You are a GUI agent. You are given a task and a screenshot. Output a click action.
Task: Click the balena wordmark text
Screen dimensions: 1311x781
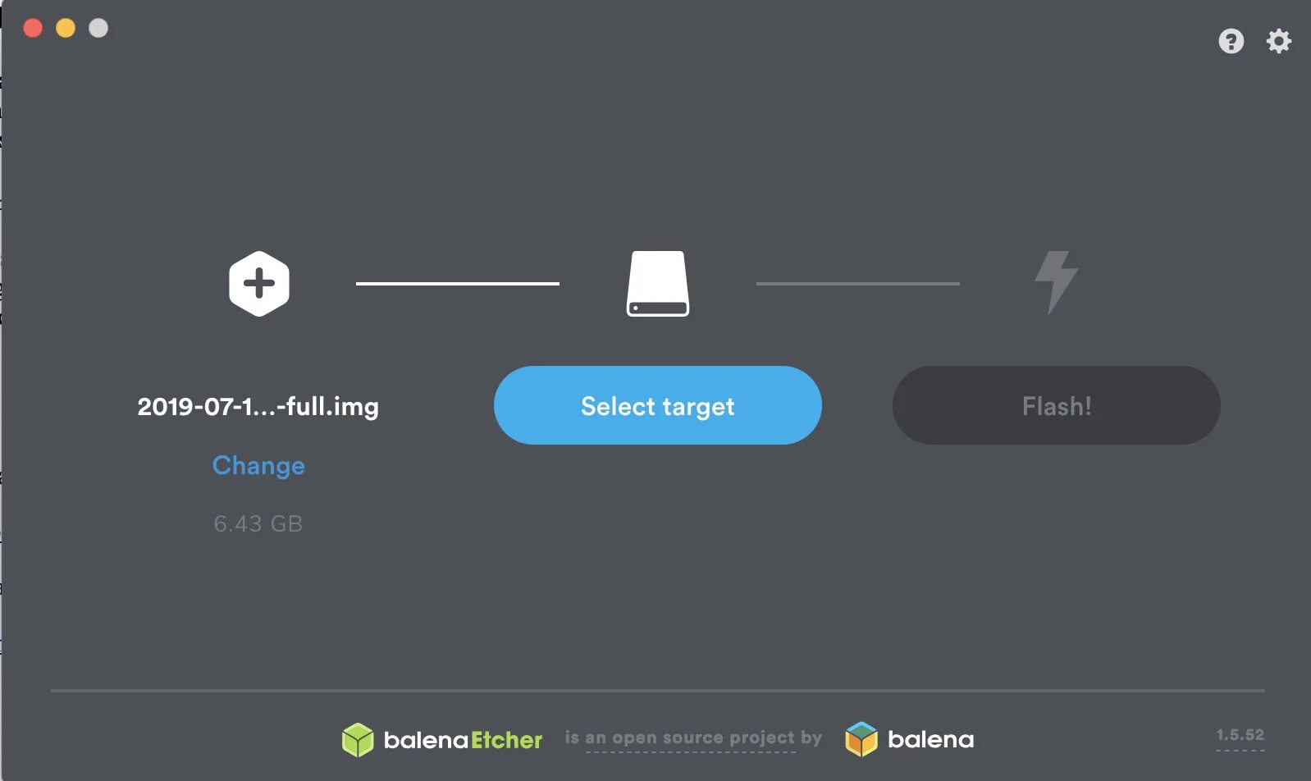[x=931, y=739]
